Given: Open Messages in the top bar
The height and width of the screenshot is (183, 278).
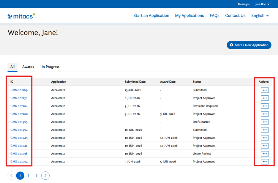Looking at the screenshot, I should pyautogui.click(x=244, y=4).
